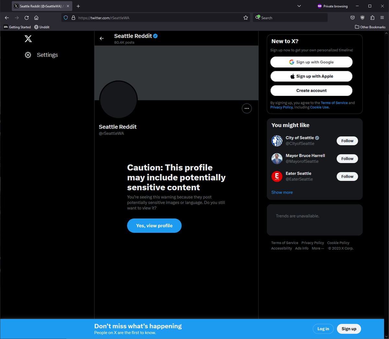Open the Other Bookmarks folder
389x339 pixels.
pyautogui.click(x=370, y=27)
